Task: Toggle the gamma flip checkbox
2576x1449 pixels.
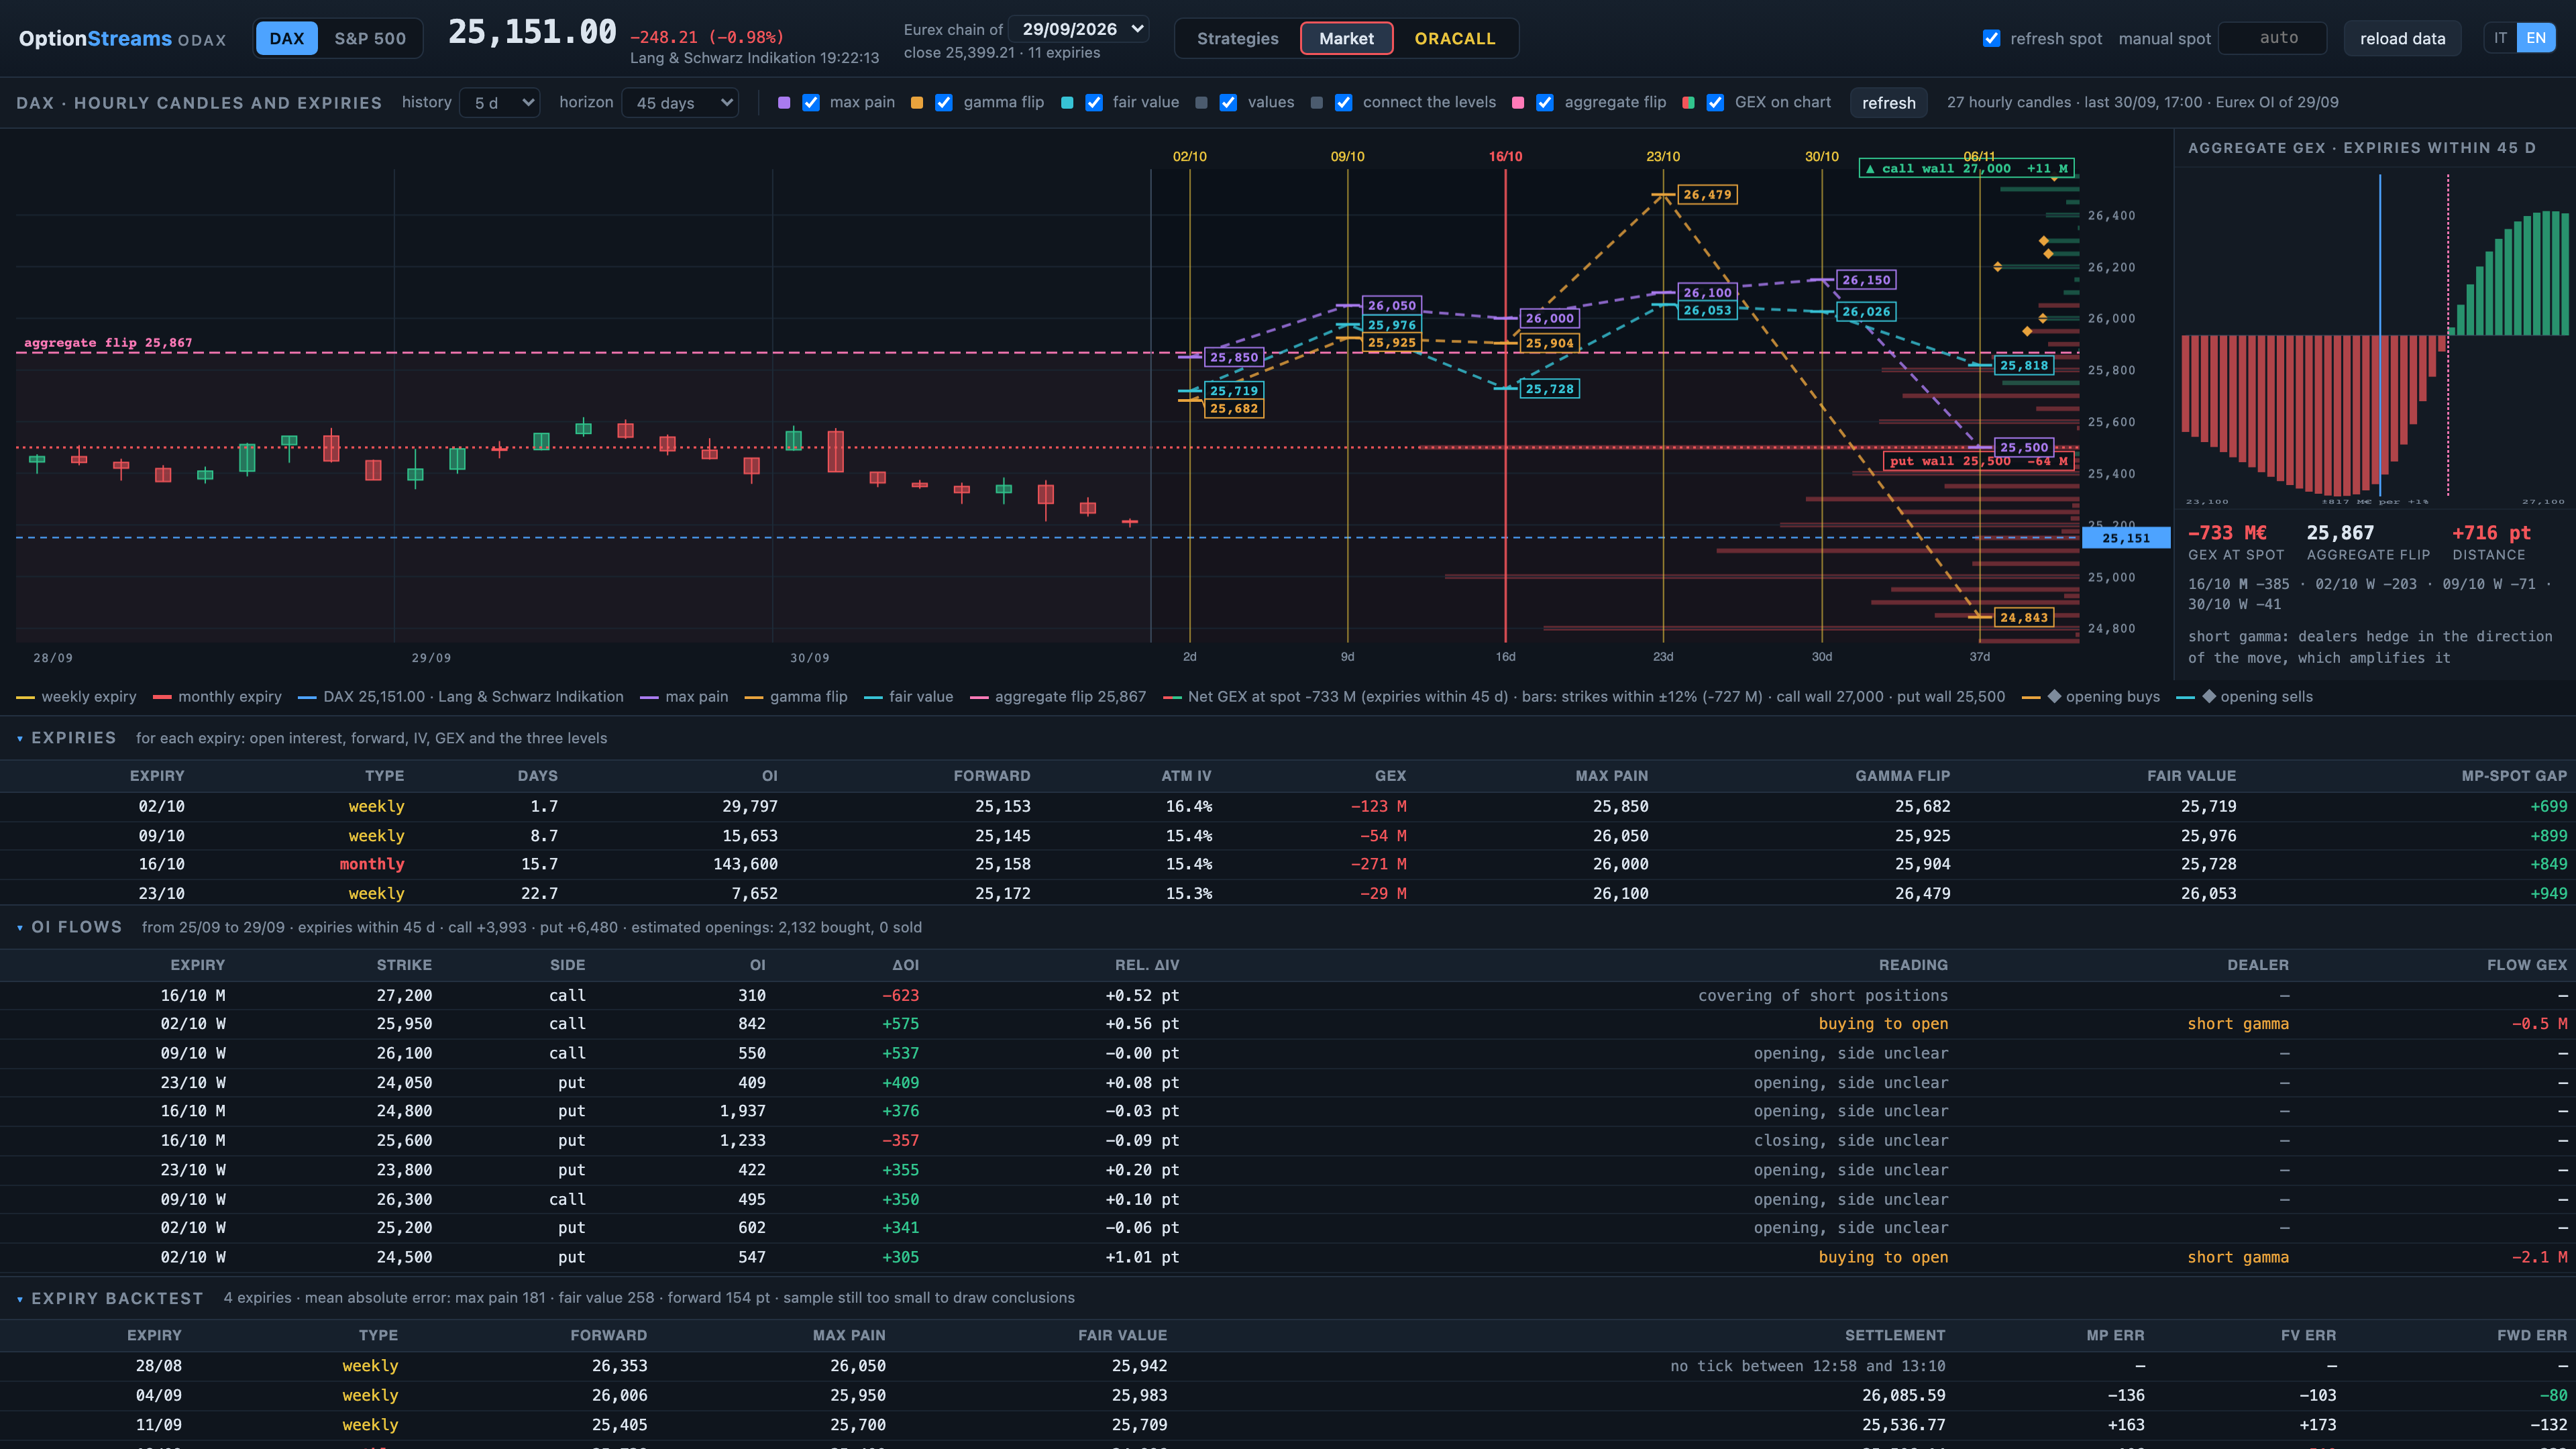Action: pyautogui.click(x=944, y=102)
